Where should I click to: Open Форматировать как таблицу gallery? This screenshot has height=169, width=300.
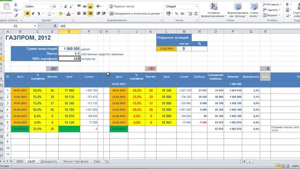tap(238, 10)
